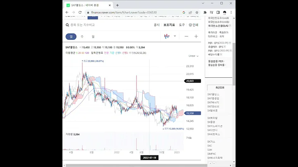Zoom out the chart with minus icon
Viewport: 298px width, 167px height.
(x=186, y=36)
